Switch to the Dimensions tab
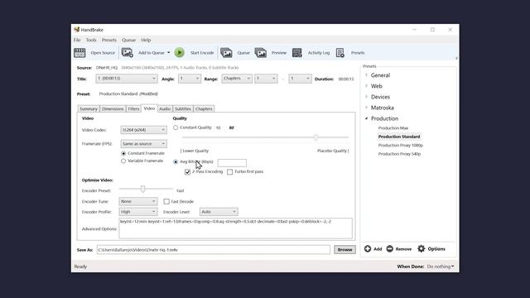Viewport: 530px width, 298px height. (x=113, y=108)
